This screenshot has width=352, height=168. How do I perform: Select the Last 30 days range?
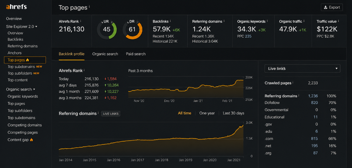233,113
